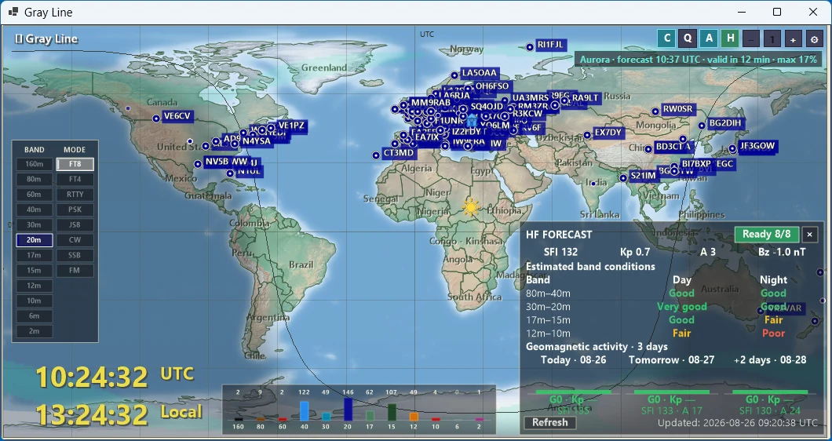Click the plus zoom button
832x441 pixels.
(794, 38)
